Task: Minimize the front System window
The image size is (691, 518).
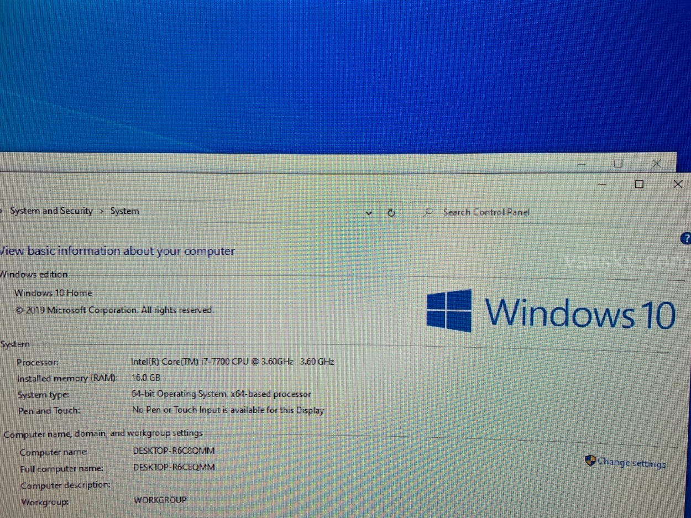Action: tap(602, 184)
